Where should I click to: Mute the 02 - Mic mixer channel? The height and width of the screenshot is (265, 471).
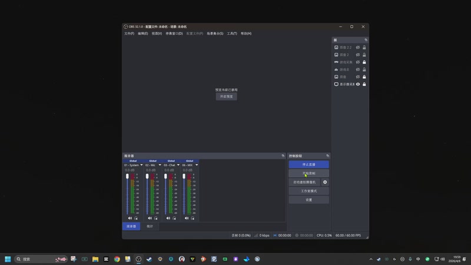click(150, 218)
